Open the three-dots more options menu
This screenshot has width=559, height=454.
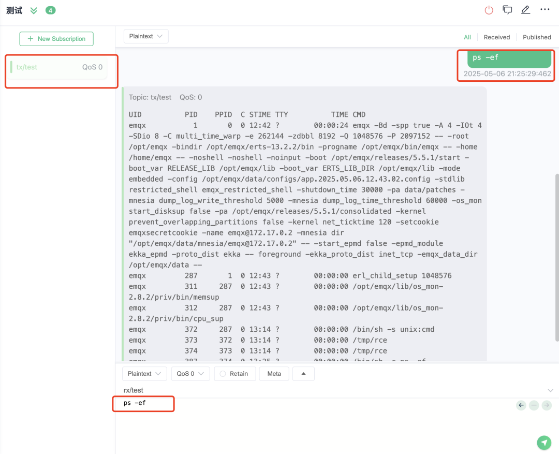[x=545, y=10]
